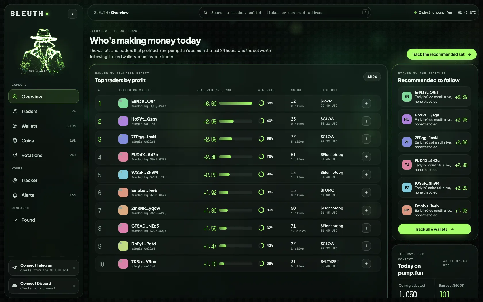Open the Wallets section in sidebar

[44, 126]
